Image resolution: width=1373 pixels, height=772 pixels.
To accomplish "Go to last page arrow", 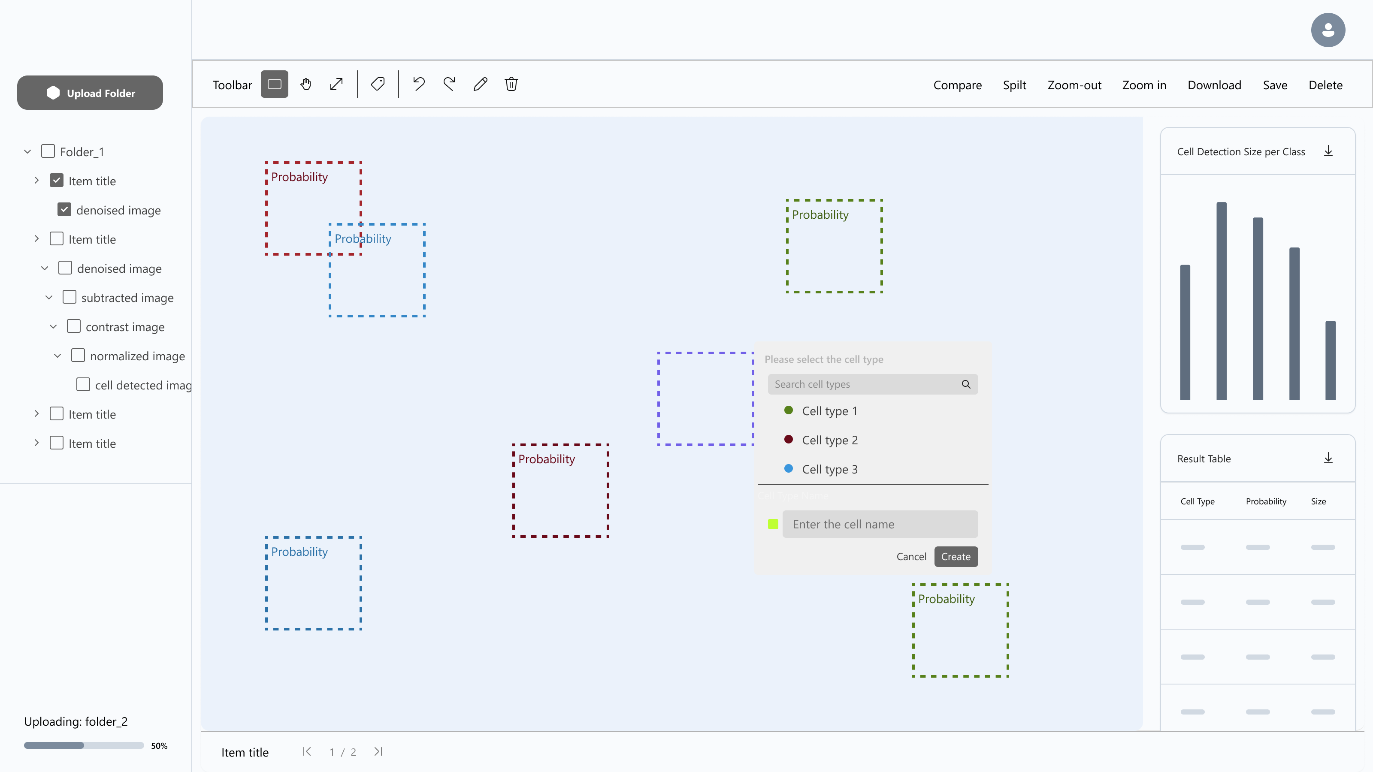I will (378, 752).
